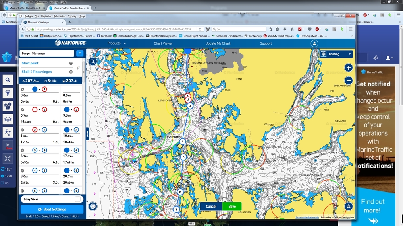This screenshot has height=226, width=403.
Task: Bookmark page with star icon in Navionics window
Action: click(x=271, y=29)
